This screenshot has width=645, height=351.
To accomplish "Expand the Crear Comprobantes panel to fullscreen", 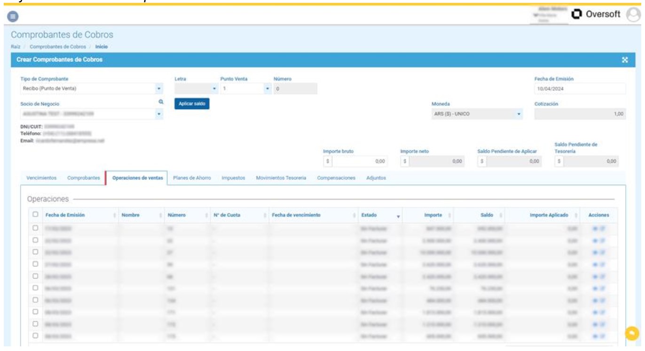I will point(625,60).
